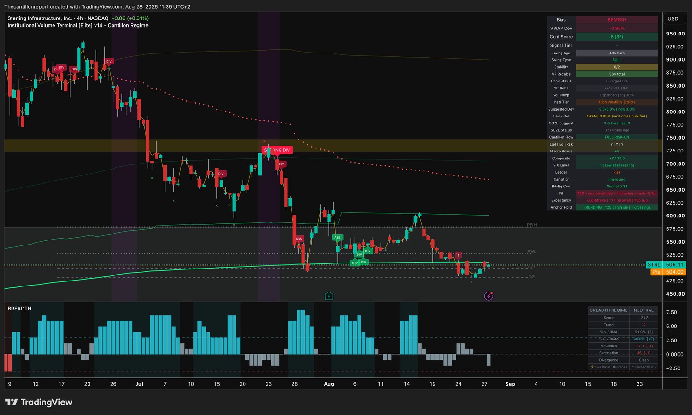
Task: Click the PWH level label
Action: [531, 225]
